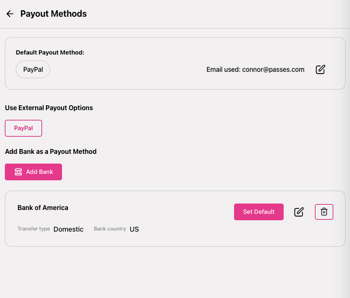
Task: Click the Bank country label
Action: click(x=110, y=229)
